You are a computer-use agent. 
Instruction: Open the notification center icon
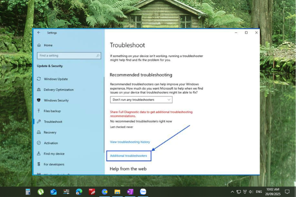tap(287, 192)
